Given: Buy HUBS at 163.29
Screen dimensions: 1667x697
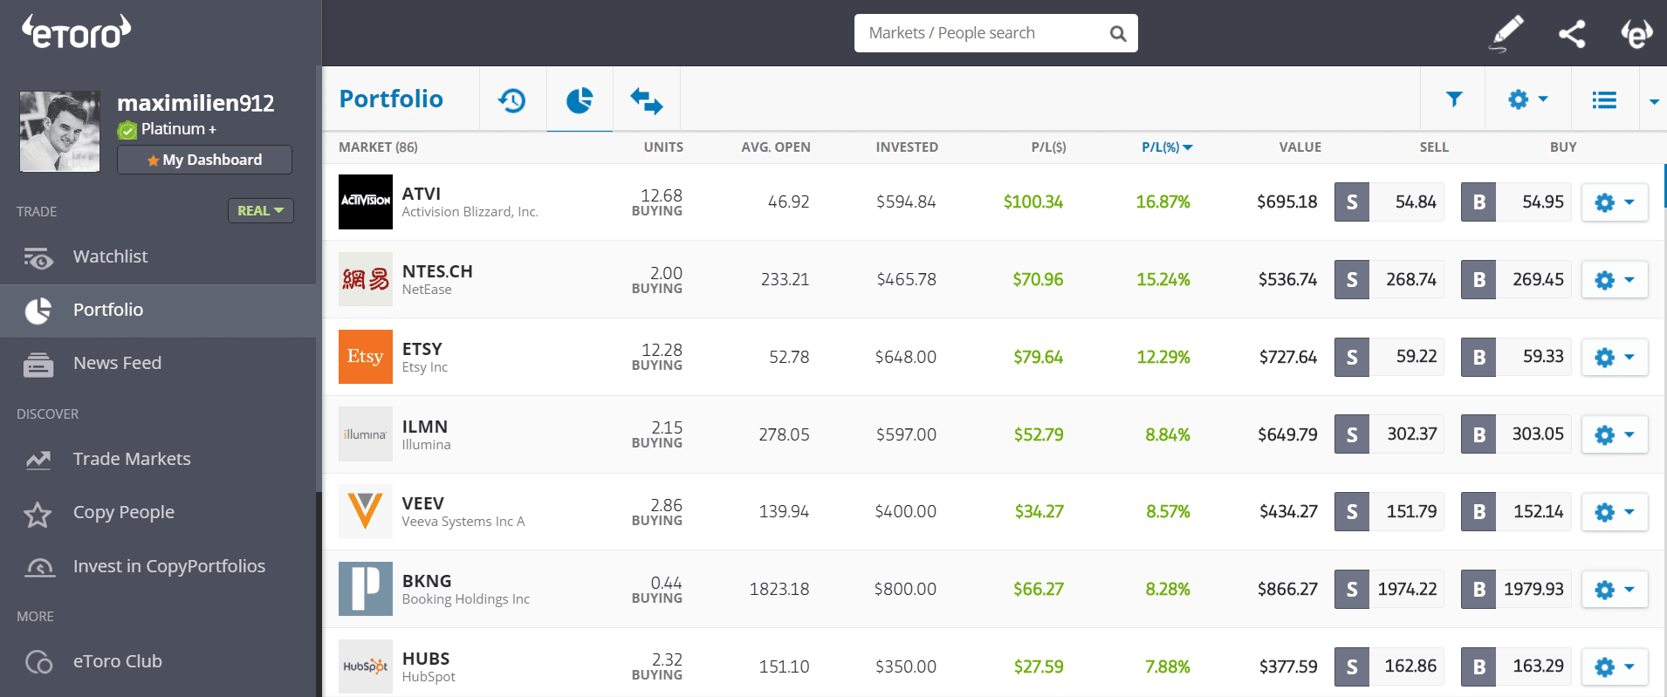Looking at the screenshot, I should [1516, 666].
